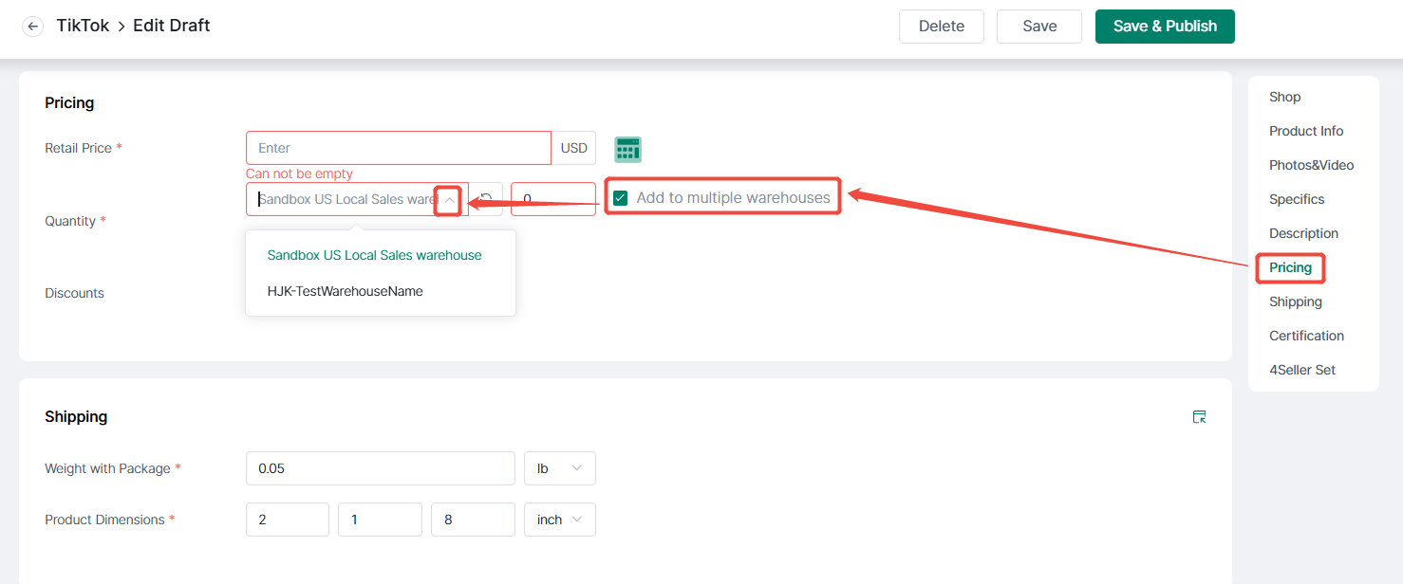Screen dimensions: 1403x584
Task: Click the quantity value input
Action: [x=553, y=199]
